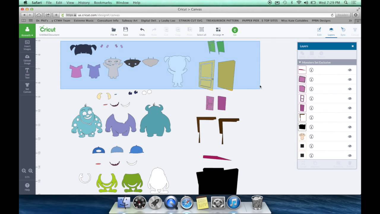380x214 pixels.
Task: Click the cut icon on brown frame layer
Action: coord(311,118)
